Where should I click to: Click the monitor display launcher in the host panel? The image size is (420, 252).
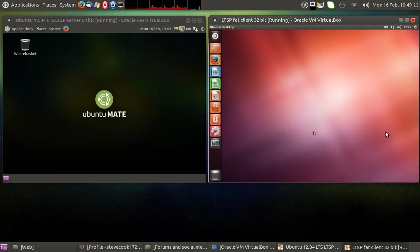click(x=121, y=5)
